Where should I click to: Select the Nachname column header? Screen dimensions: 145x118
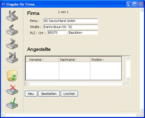point(75,59)
